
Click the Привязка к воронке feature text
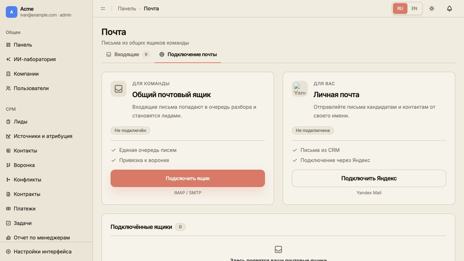tap(144, 160)
